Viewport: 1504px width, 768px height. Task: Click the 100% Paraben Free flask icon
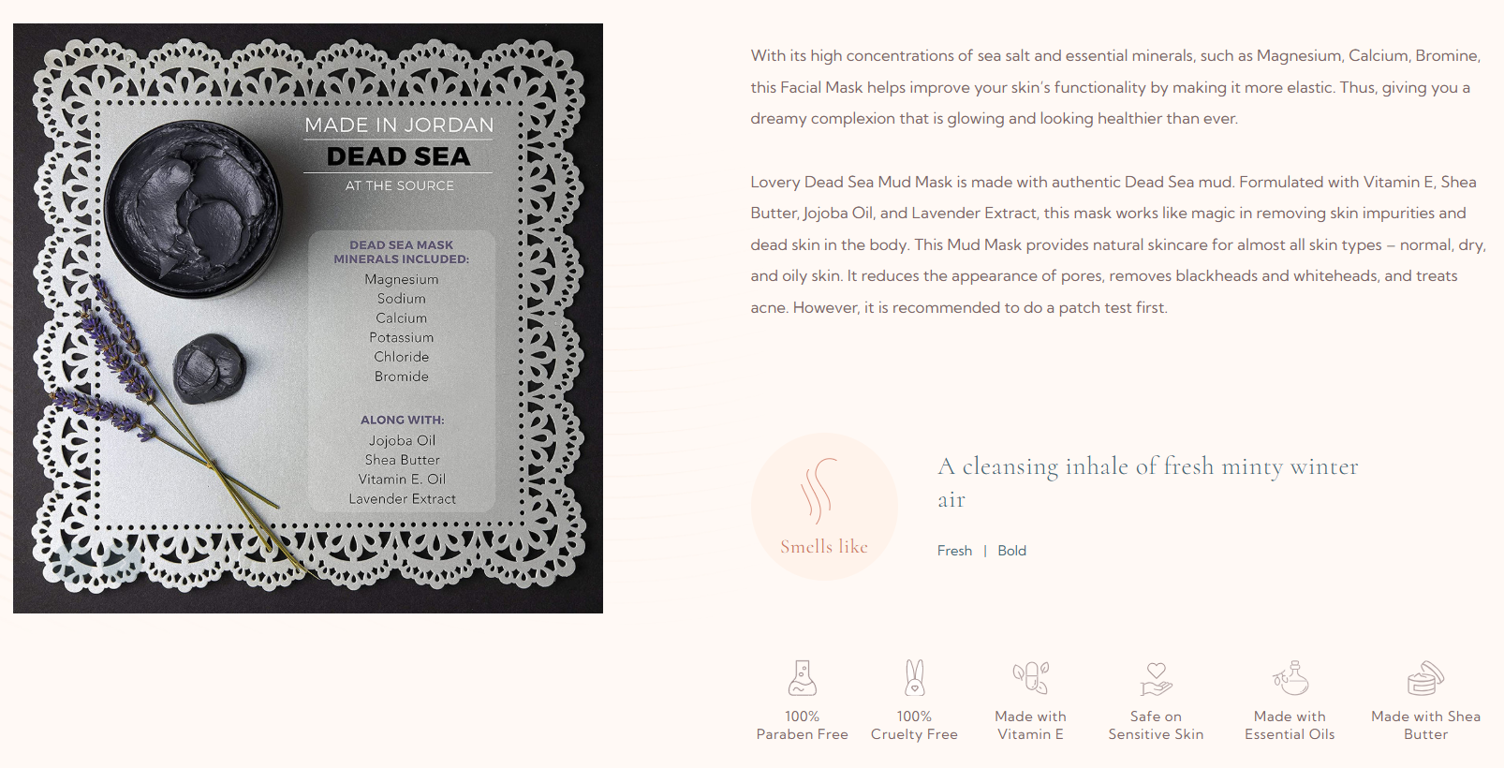pyautogui.click(x=803, y=678)
